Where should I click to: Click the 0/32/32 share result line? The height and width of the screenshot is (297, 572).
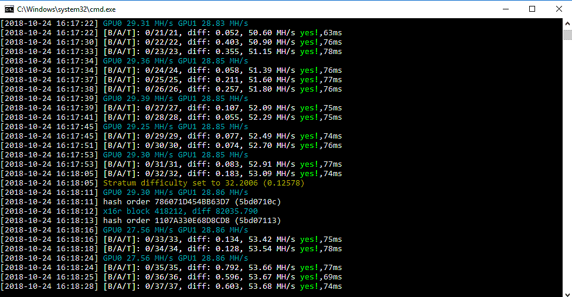(172, 174)
